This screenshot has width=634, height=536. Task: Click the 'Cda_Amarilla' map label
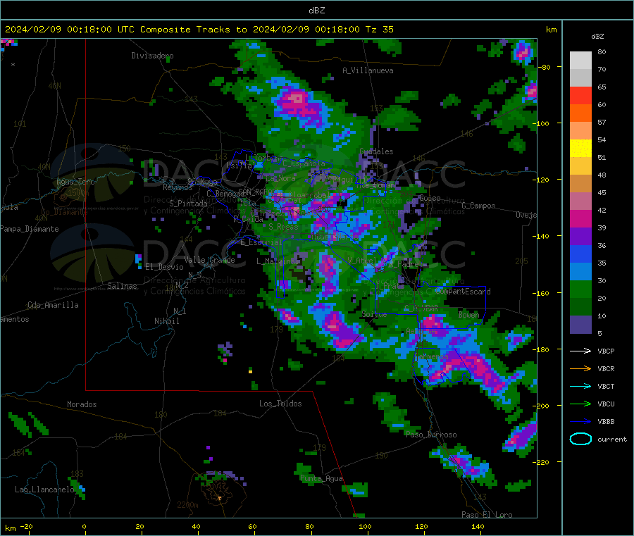(x=53, y=305)
